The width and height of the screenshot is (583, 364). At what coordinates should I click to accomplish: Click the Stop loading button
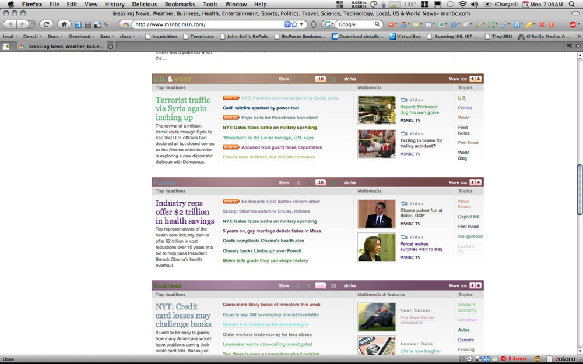pyautogui.click(x=314, y=24)
